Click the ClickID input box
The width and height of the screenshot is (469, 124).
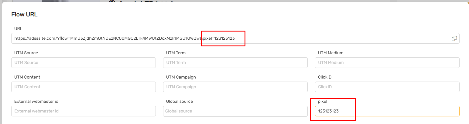pyautogui.click(x=387, y=87)
